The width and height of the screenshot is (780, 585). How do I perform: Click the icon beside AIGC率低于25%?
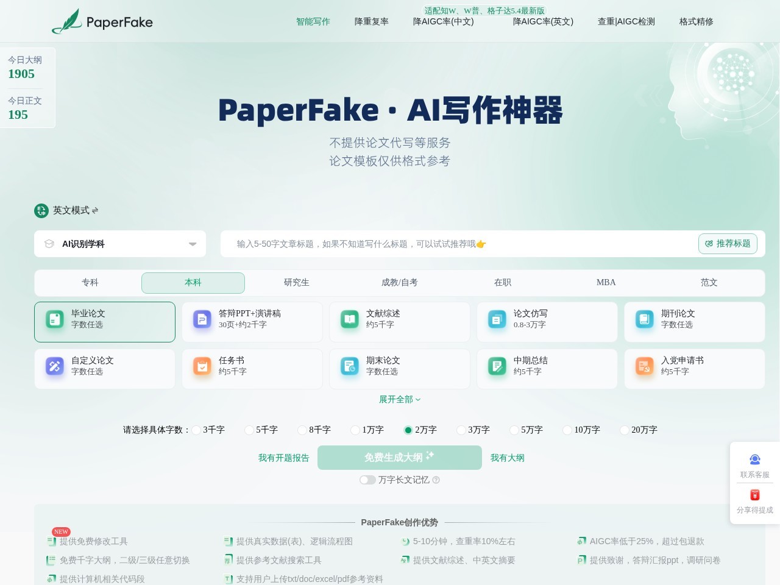[x=582, y=541]
